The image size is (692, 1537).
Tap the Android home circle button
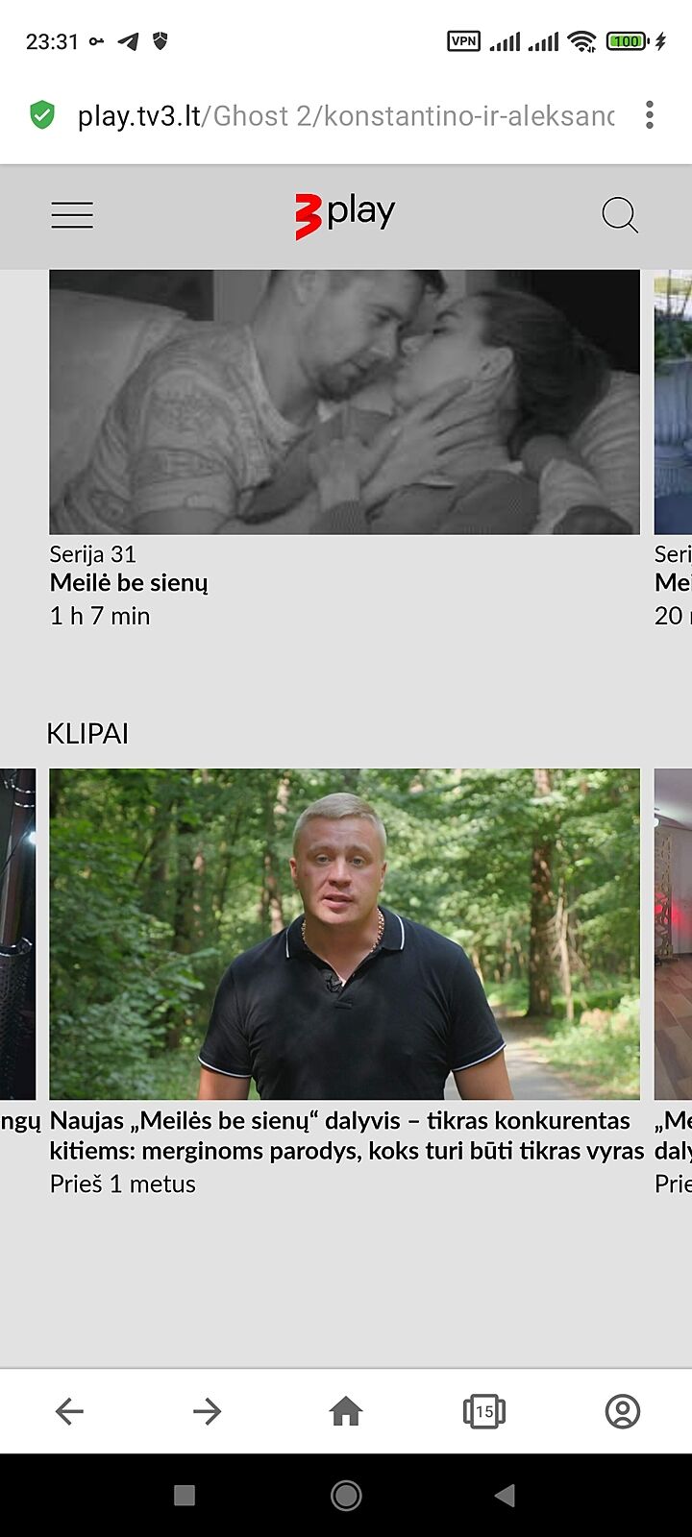click(x=346, y=1495)
